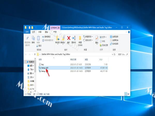Click the 2022-01-27 4:30 date cell
155x116 pixels.
pyautogui.click(x=76, y=64)
